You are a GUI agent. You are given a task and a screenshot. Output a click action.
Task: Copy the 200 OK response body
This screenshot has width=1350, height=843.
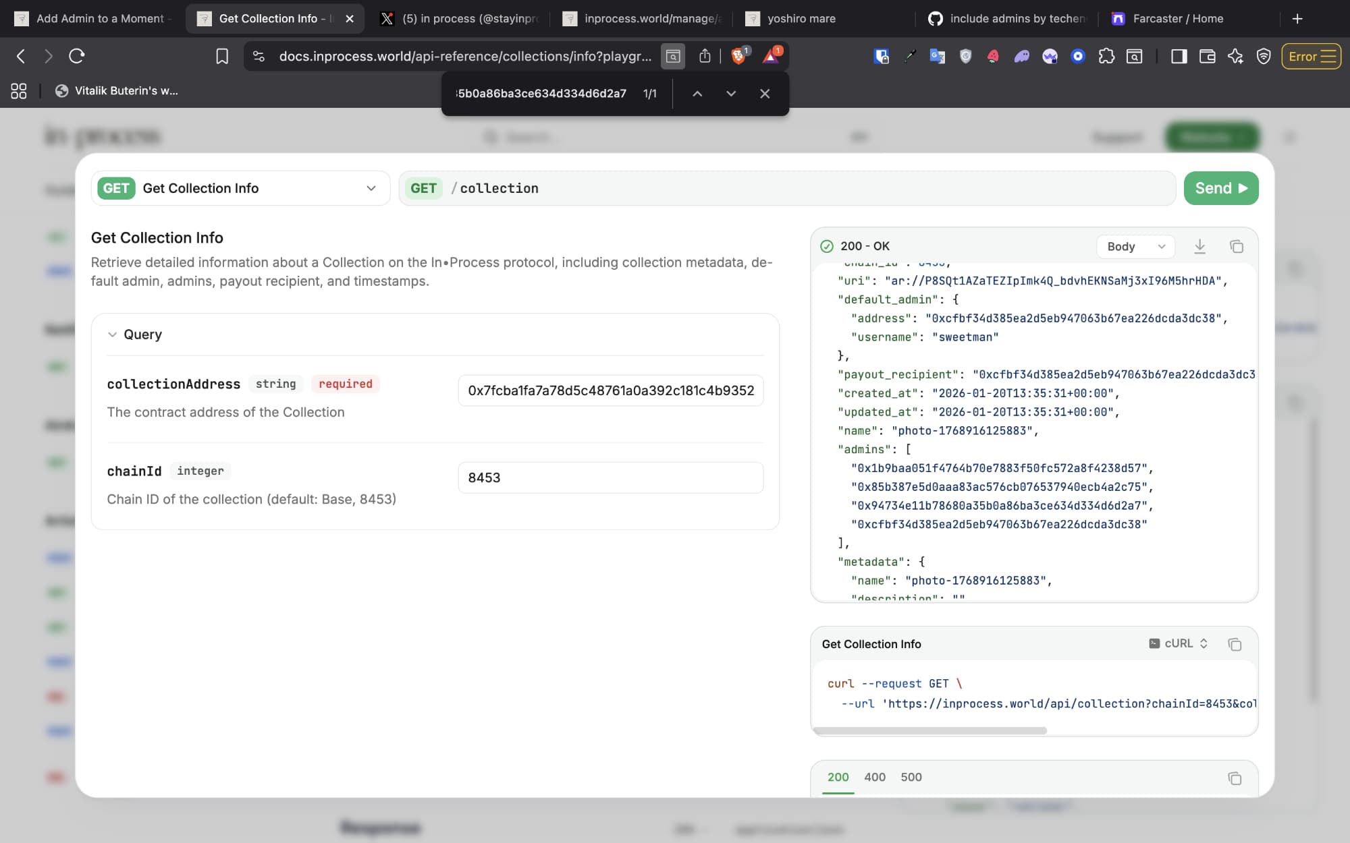click(x=1236, y=246)
